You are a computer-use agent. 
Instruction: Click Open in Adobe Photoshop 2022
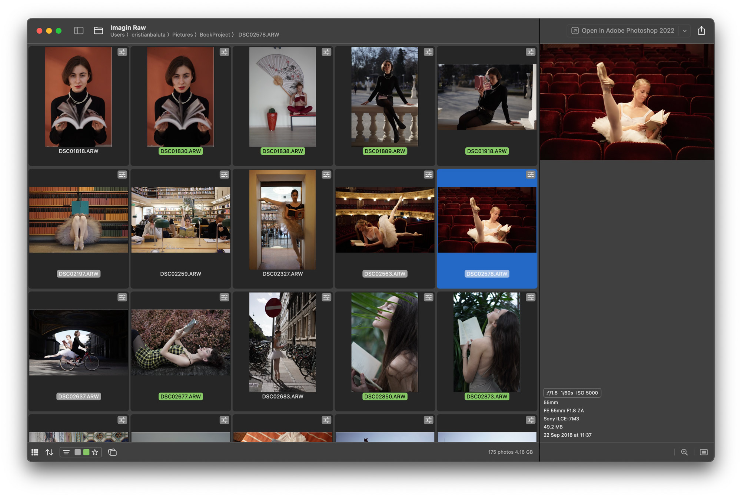(x=623, y=31)
